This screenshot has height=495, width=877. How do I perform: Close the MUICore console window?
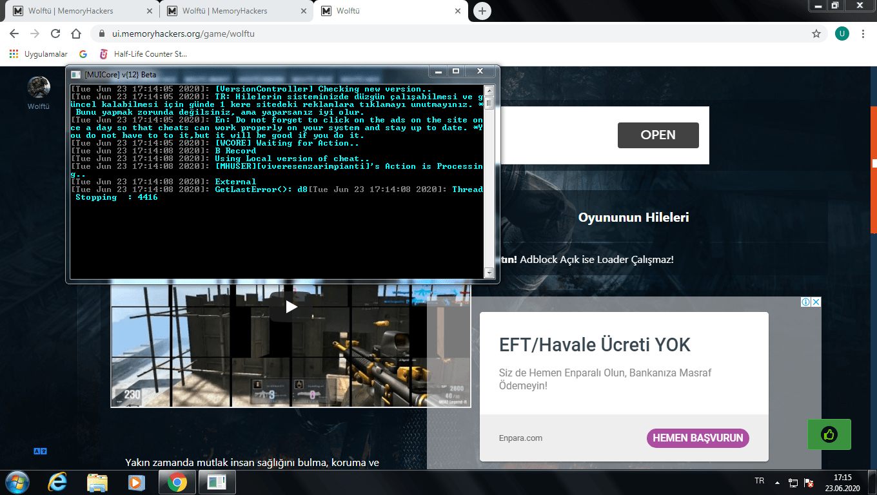480,72
